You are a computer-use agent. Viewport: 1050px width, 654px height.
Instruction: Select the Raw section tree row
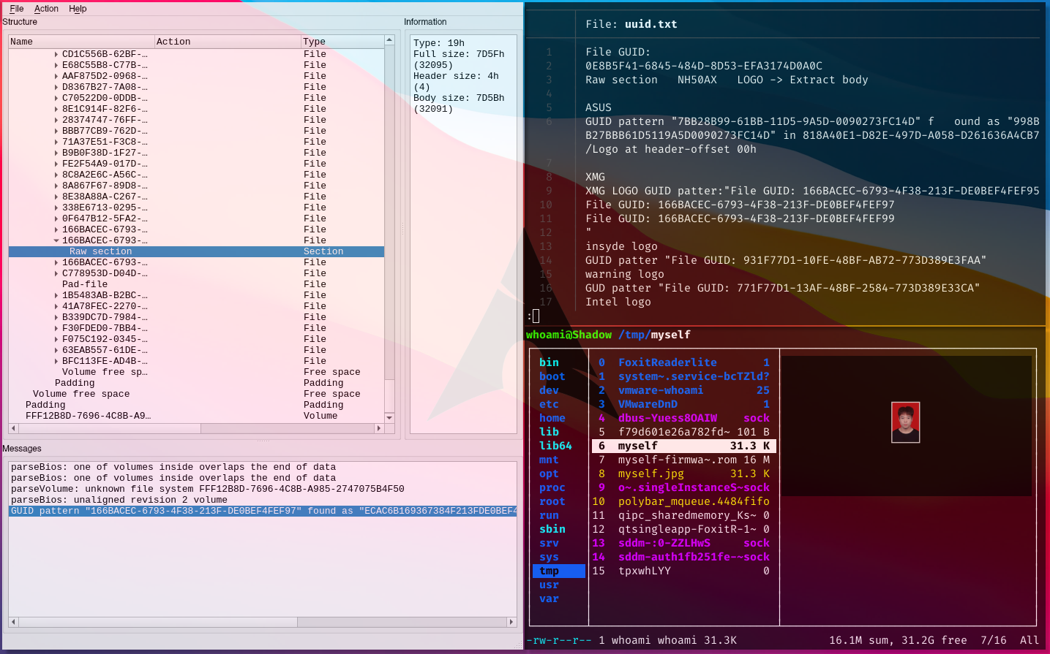[x=101, y=251]
